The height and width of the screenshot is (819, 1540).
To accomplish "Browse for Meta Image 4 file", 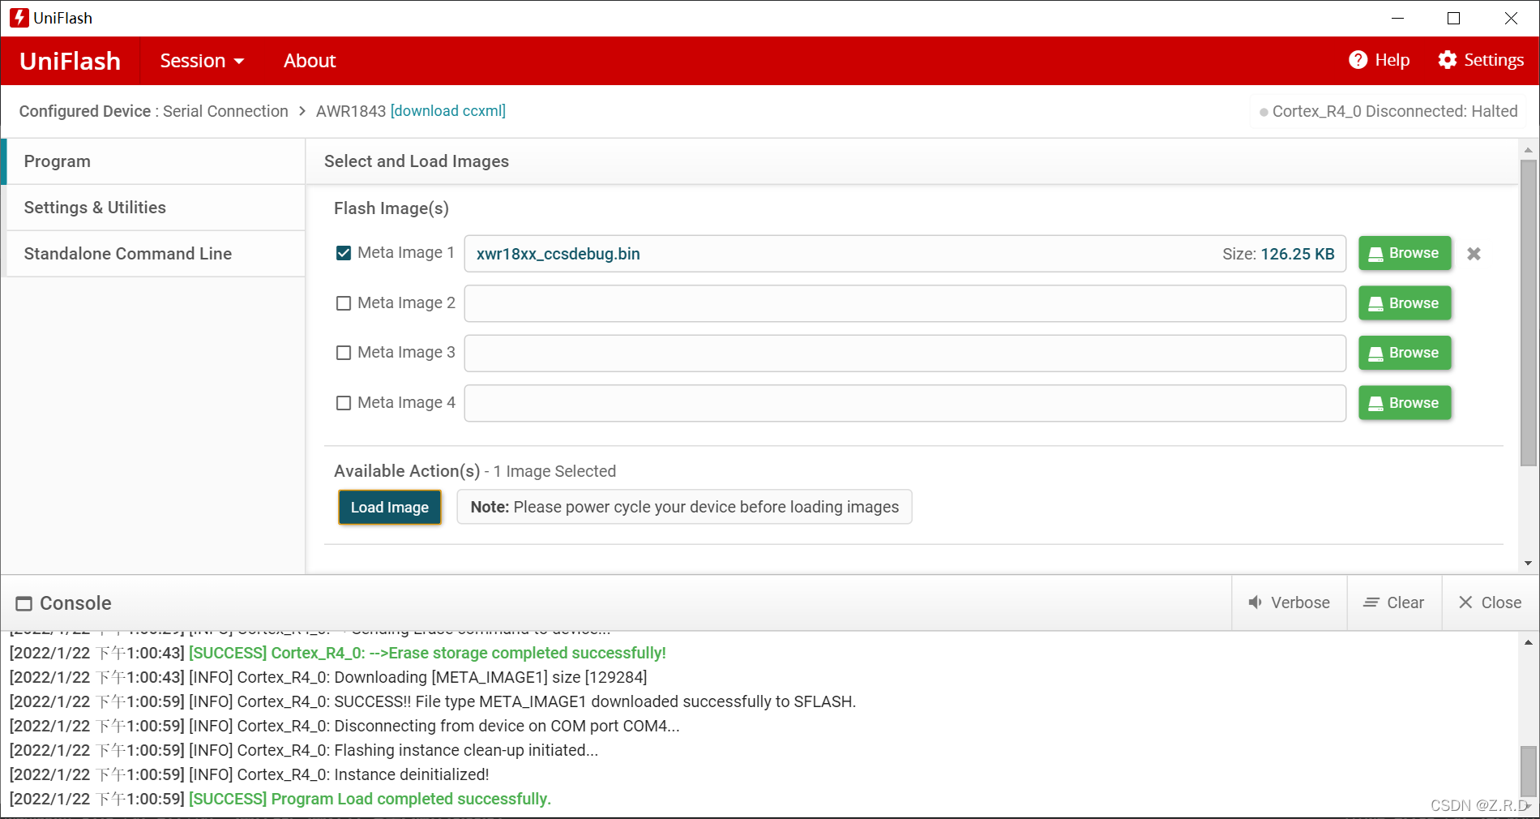I will (x=1405, y=403).
